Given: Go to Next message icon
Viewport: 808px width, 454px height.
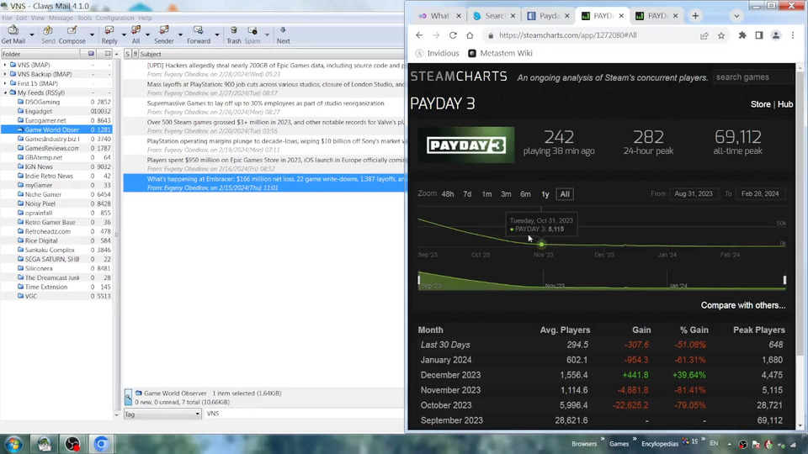Looking at the screenshot, I should (x=283, y=34).
